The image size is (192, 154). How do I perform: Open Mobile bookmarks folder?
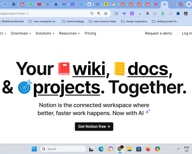coord(12,21)
